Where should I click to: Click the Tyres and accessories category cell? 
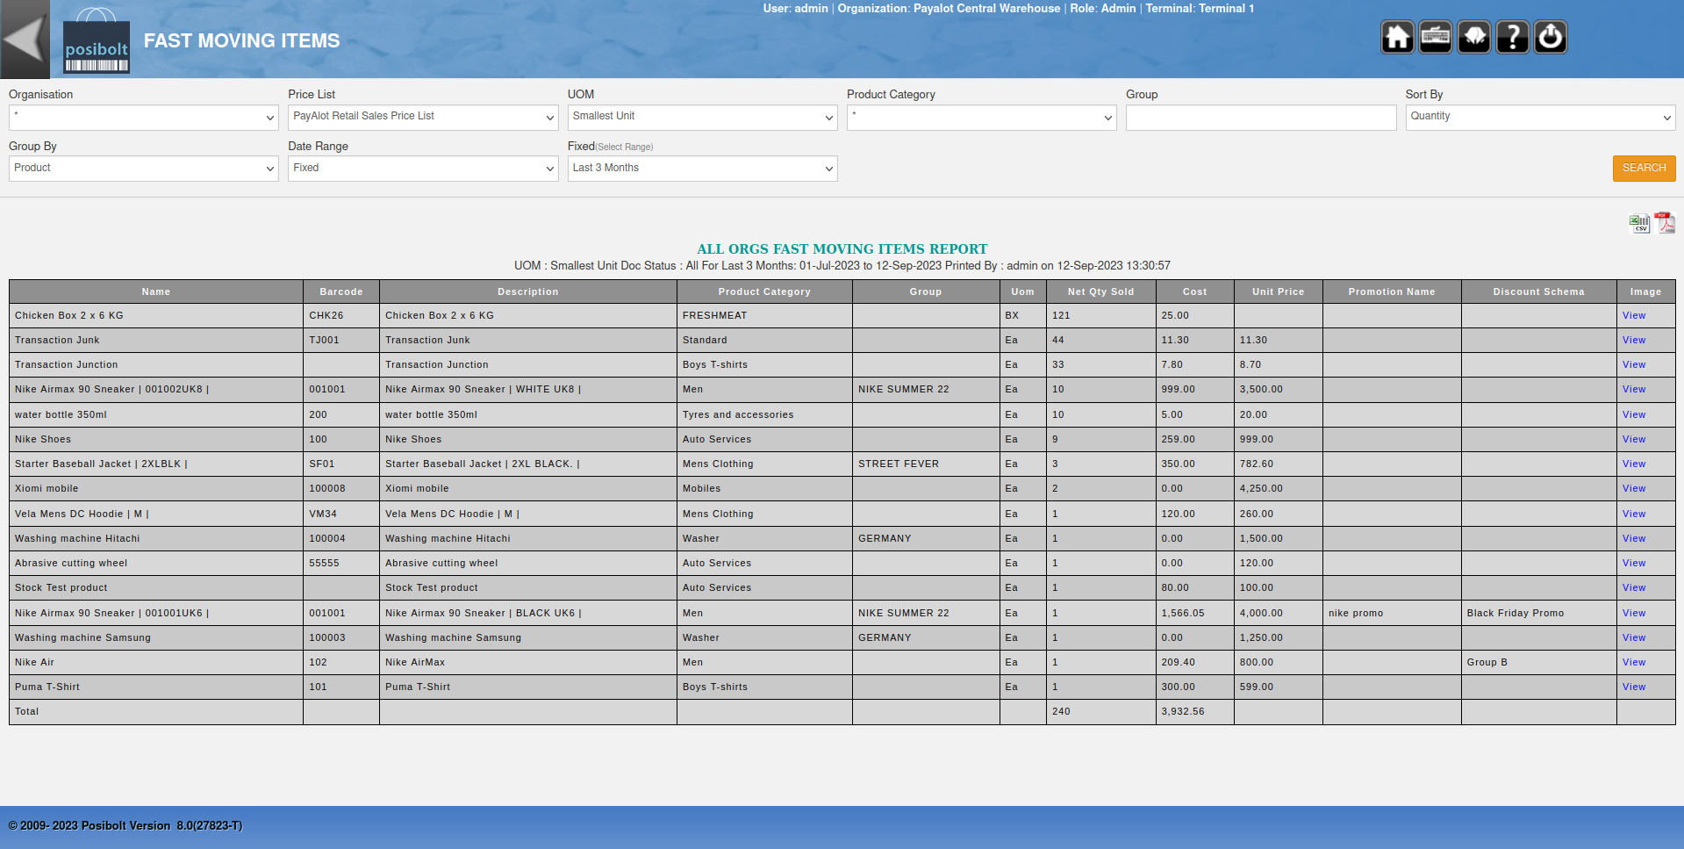click(x=764, y=415)
